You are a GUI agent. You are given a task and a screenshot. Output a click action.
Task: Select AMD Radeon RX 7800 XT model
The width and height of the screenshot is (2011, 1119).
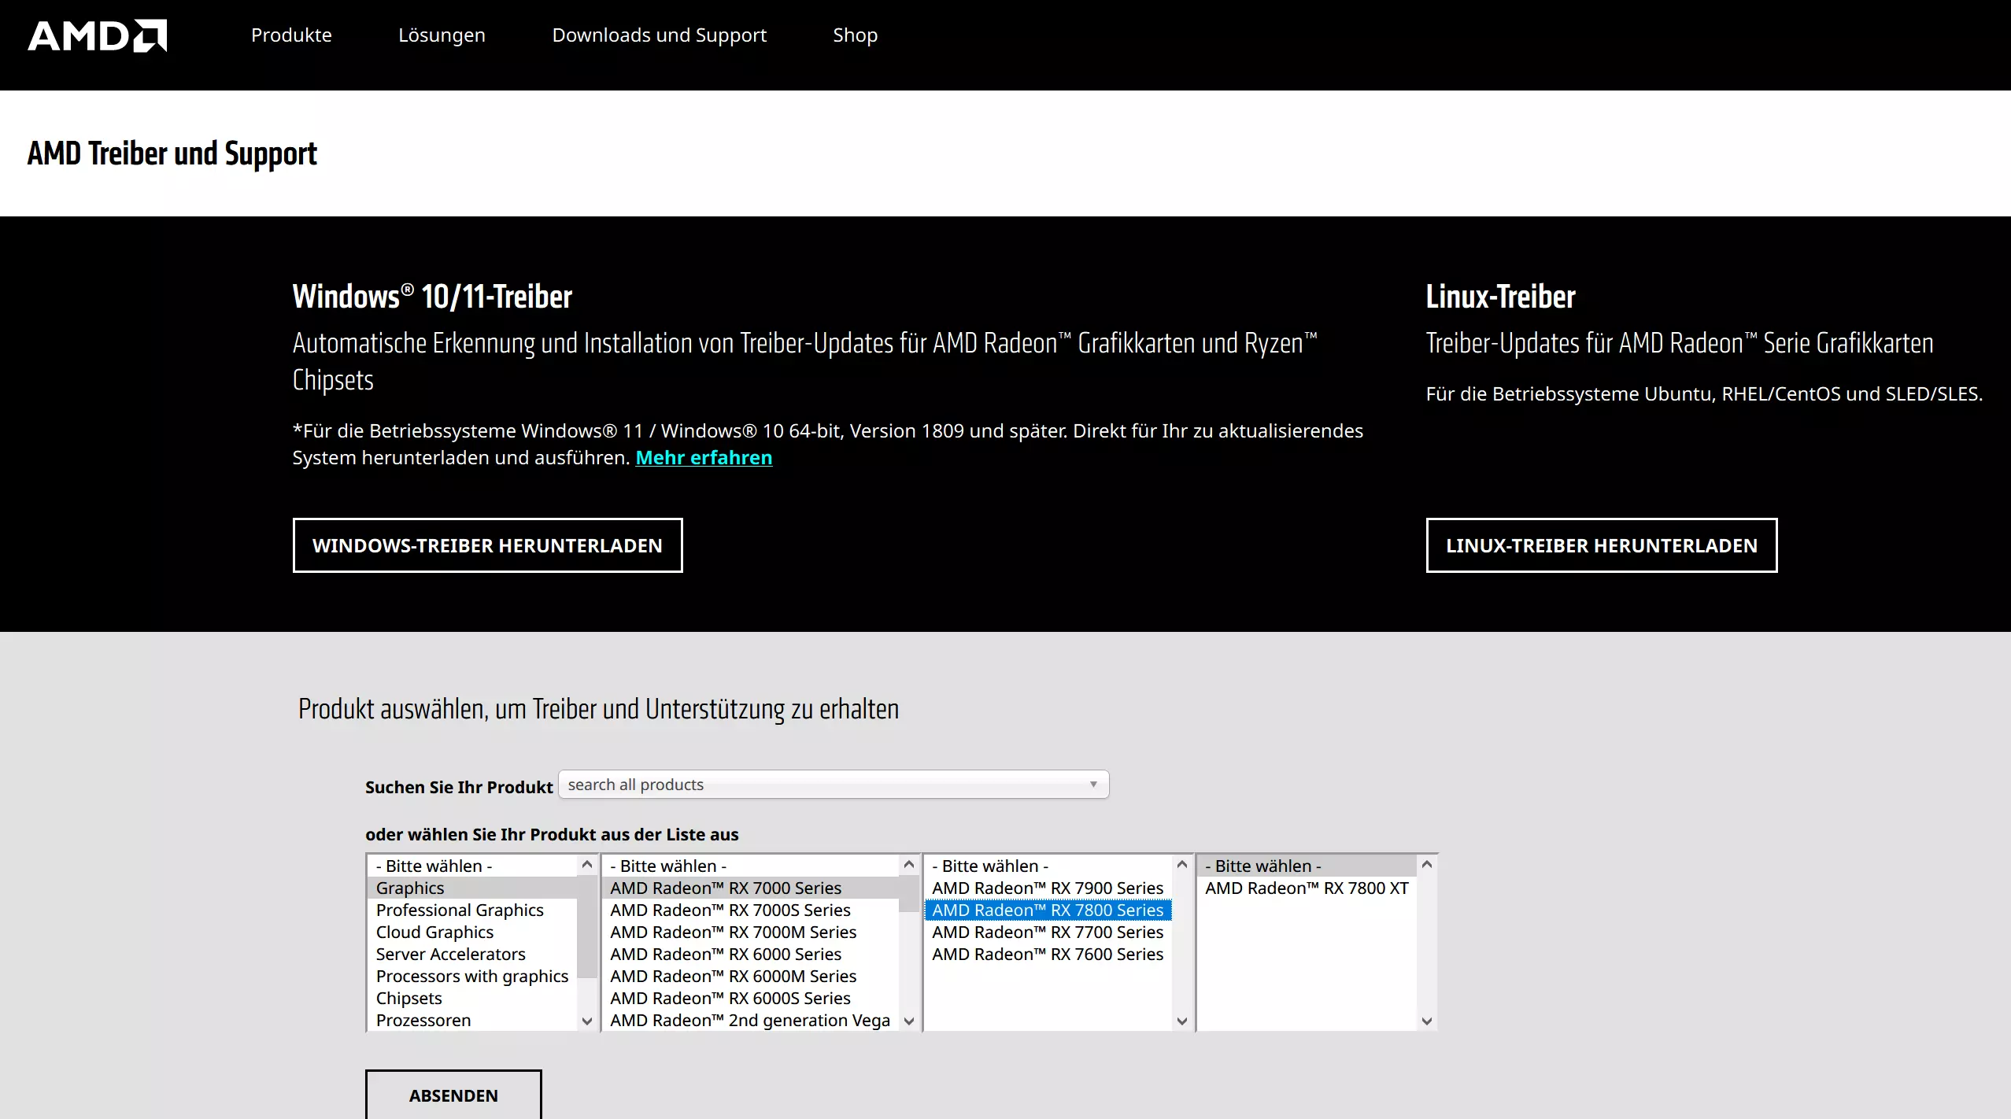[x=1307, y=888]
